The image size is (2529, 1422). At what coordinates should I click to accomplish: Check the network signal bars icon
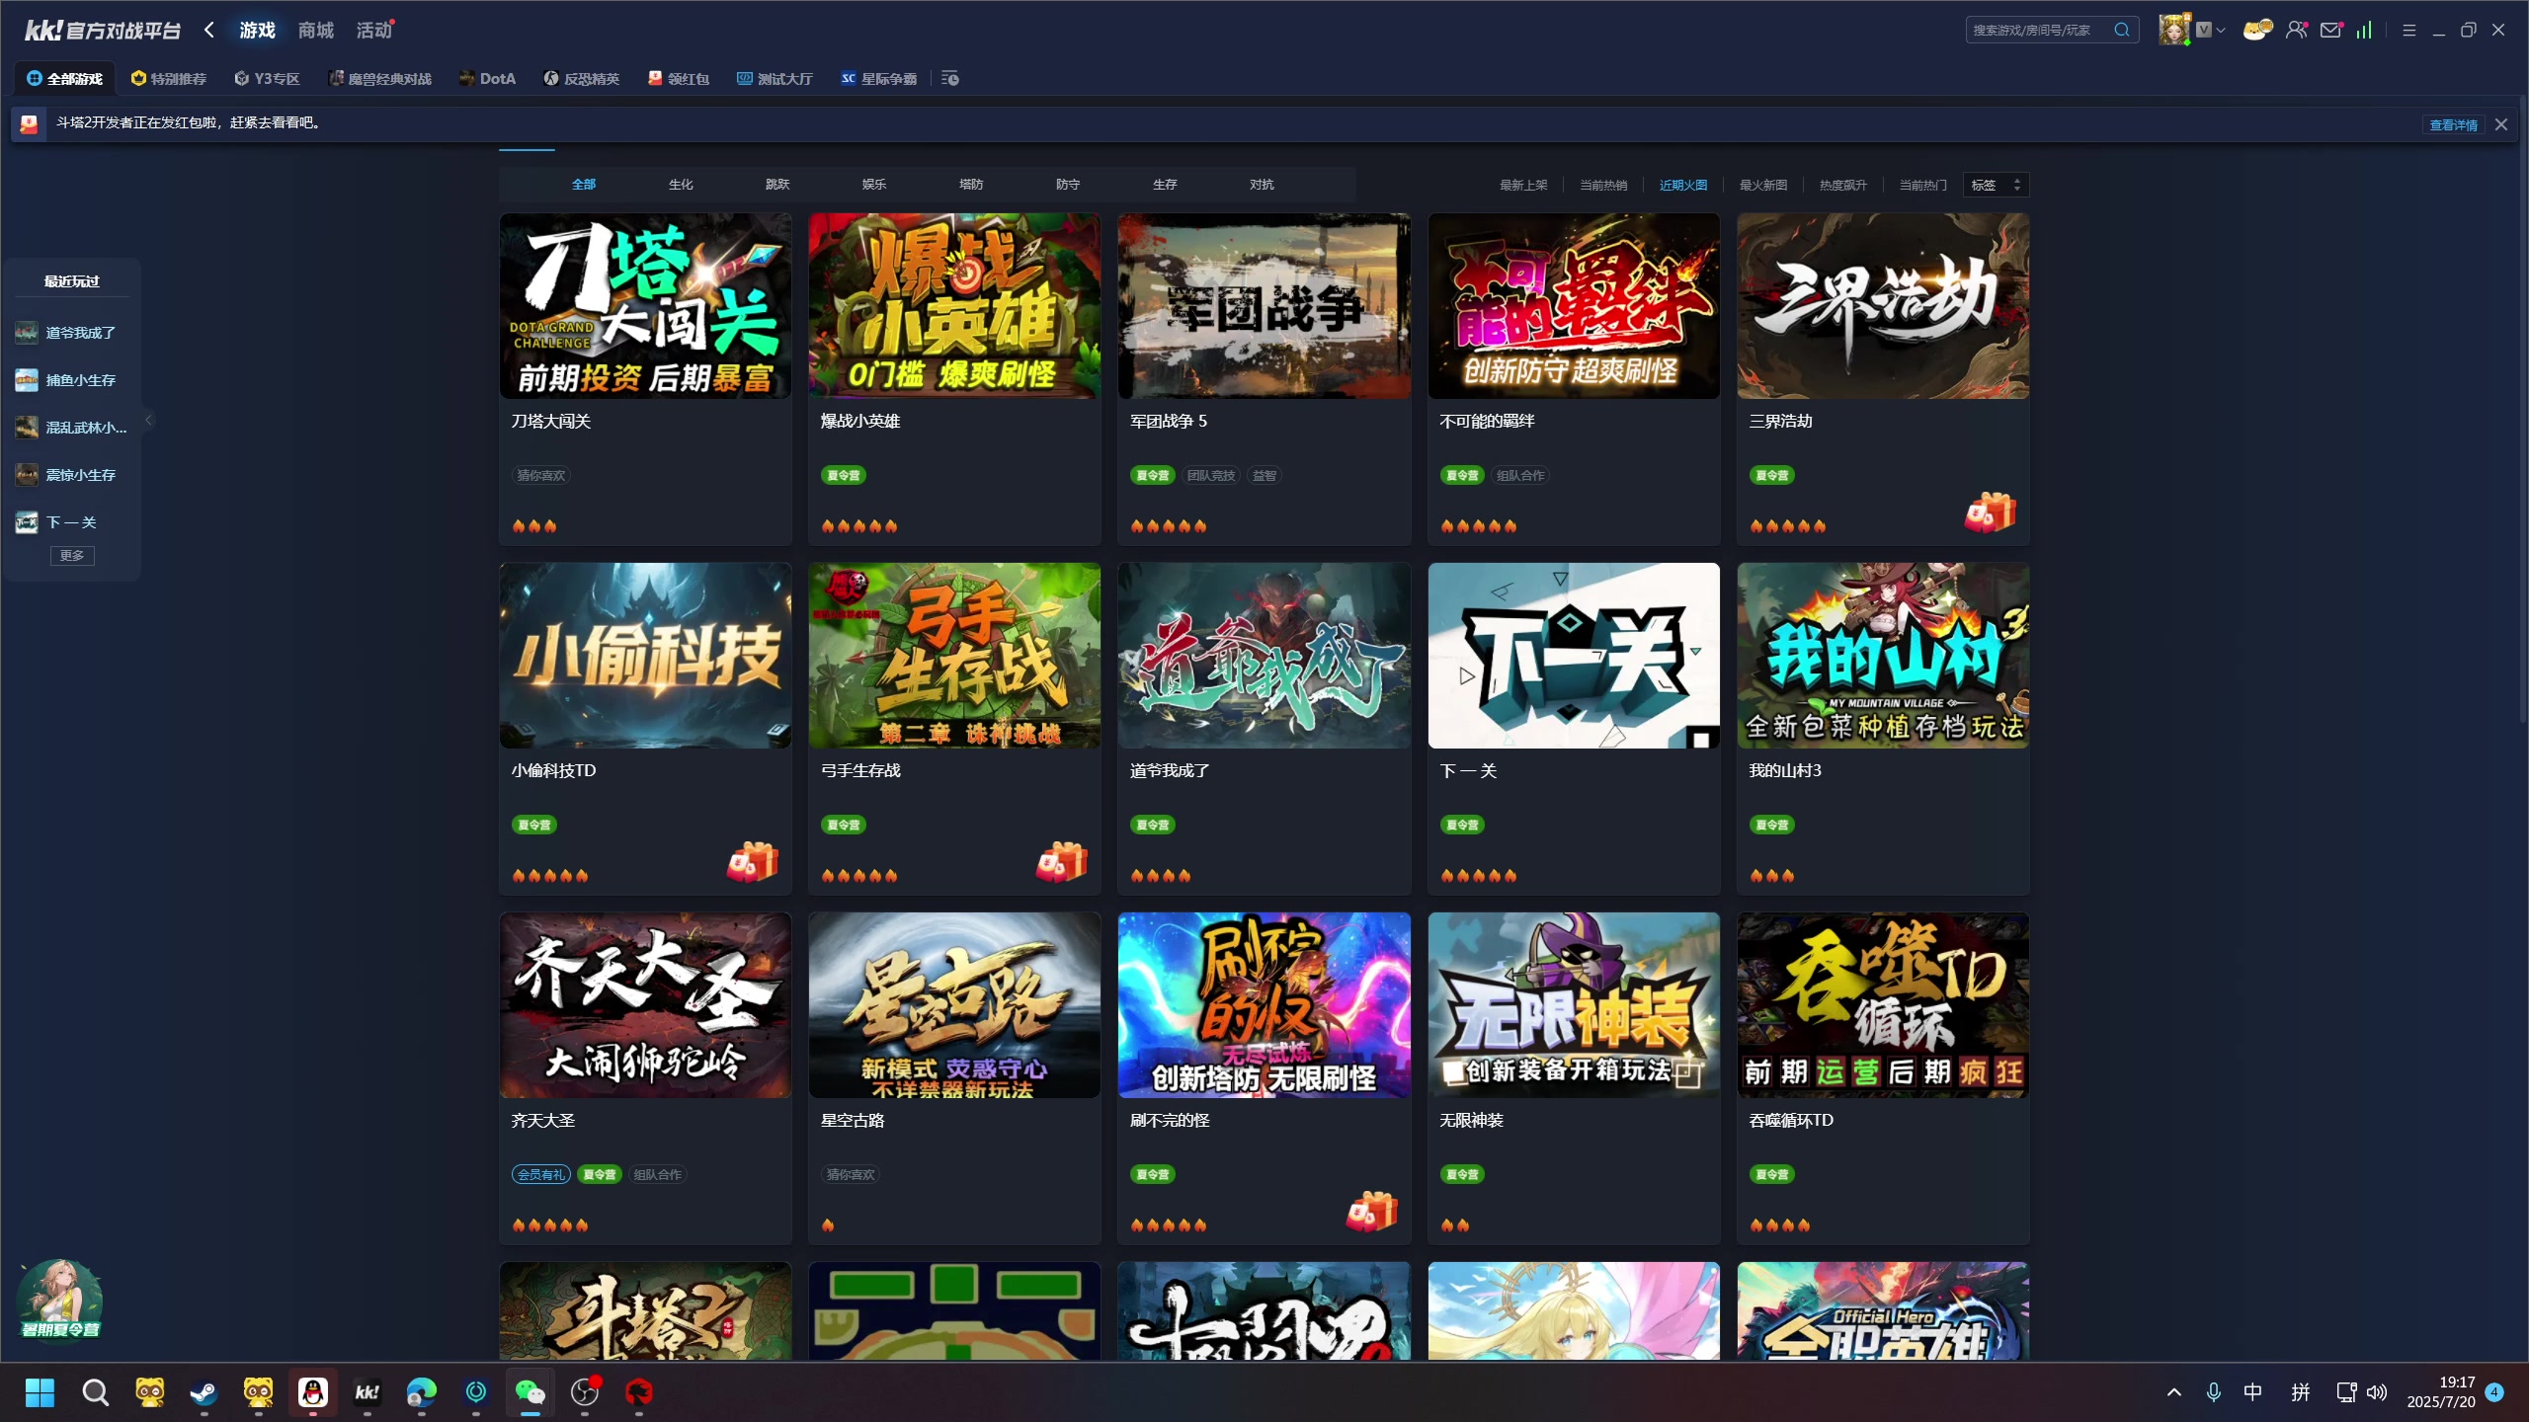(2364, 30)
